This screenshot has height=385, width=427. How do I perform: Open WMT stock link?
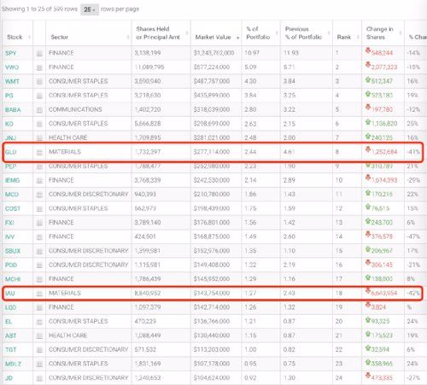pyautogui.click(x=12, y=82)
